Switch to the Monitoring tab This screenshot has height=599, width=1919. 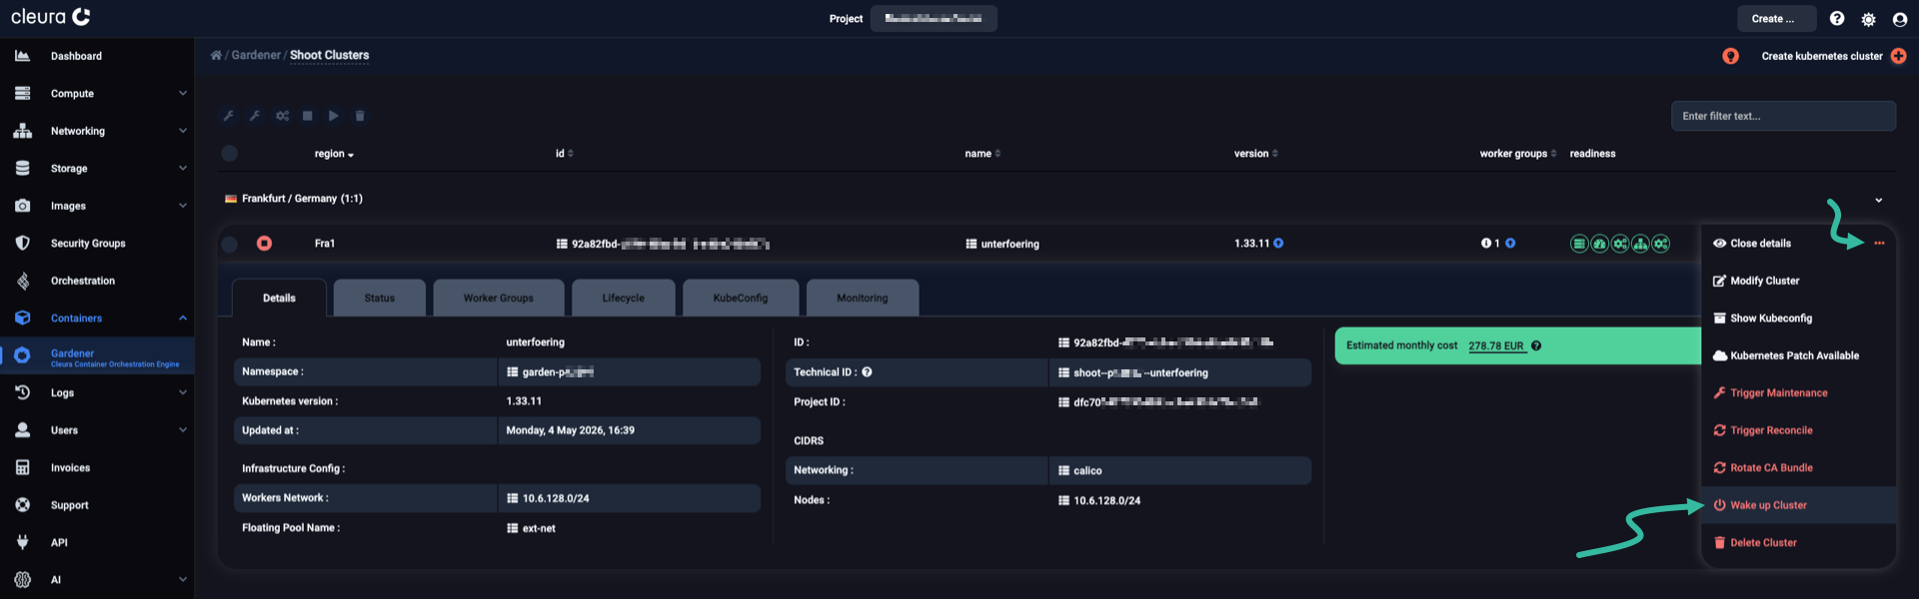pos(863,298)
